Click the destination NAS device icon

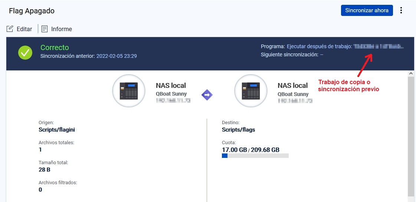coord(251,91)
